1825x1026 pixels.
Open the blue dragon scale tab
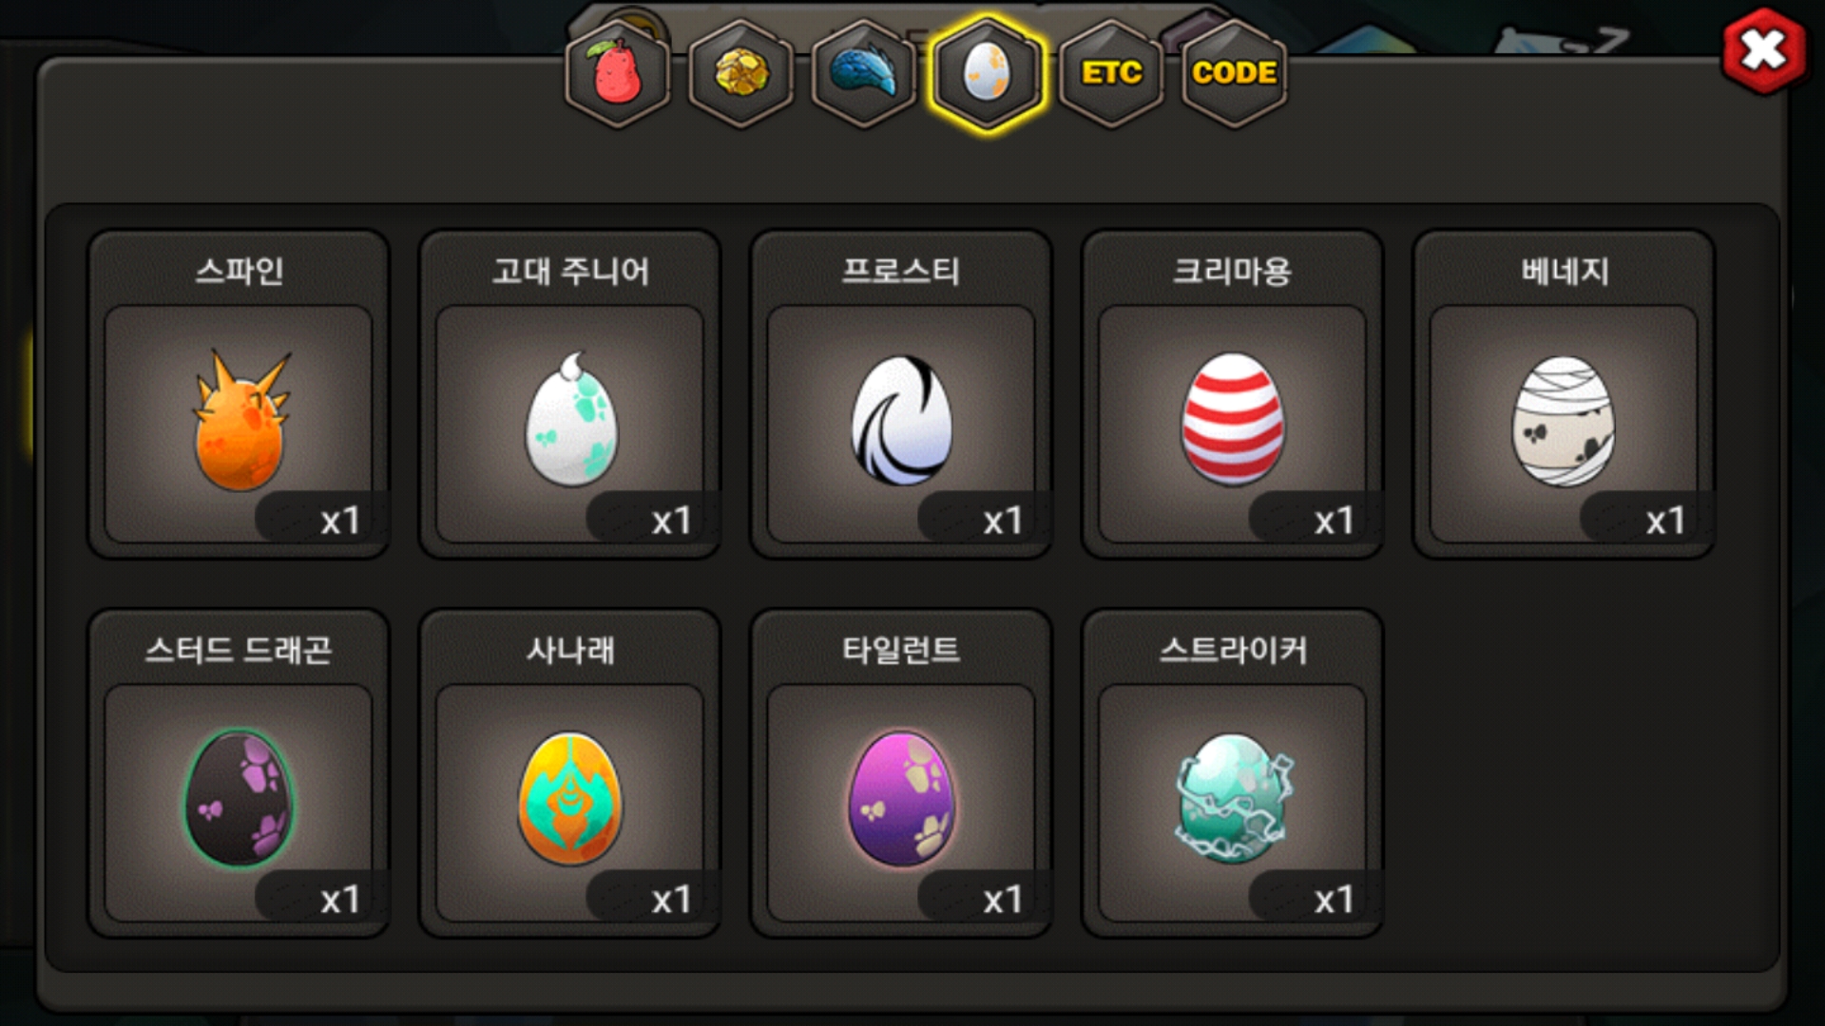[864, 73]
